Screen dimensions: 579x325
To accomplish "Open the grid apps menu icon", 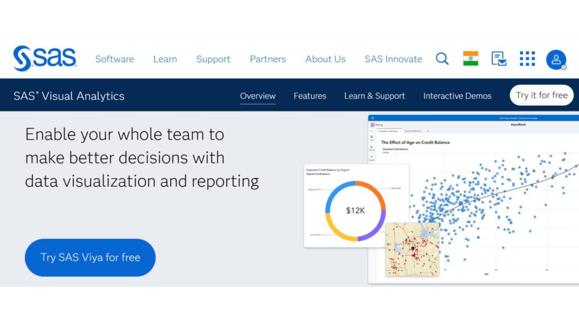I will 528,59.
